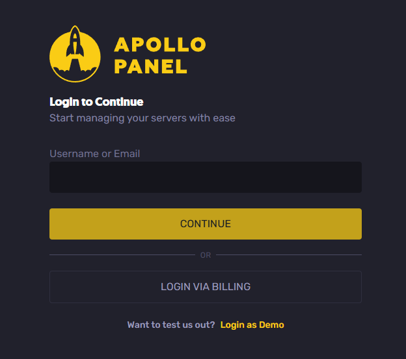Screen dimensions: 406x359
Task: Click the Username or Email label
Action: click(x=95, y=154)
